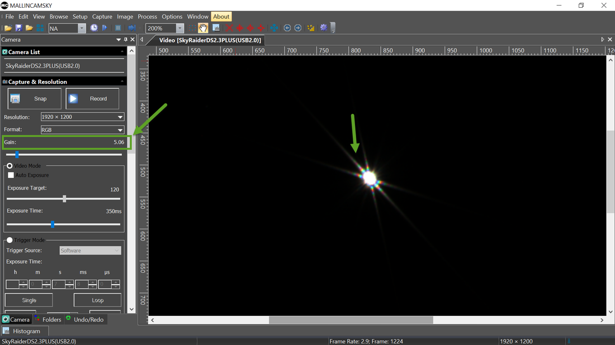Pin the Camera side panel
Viewport: 615px width, 345px height.
pos(125,40)
